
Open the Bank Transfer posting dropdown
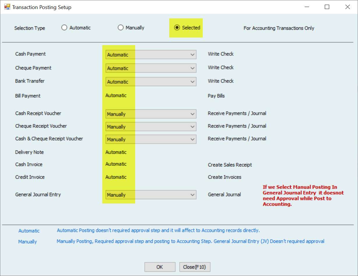pos(151,82)
